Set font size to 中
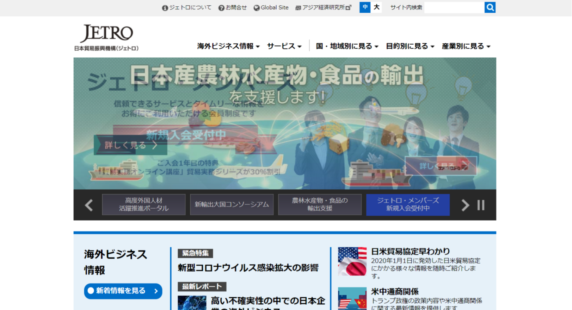 (365, 7)
